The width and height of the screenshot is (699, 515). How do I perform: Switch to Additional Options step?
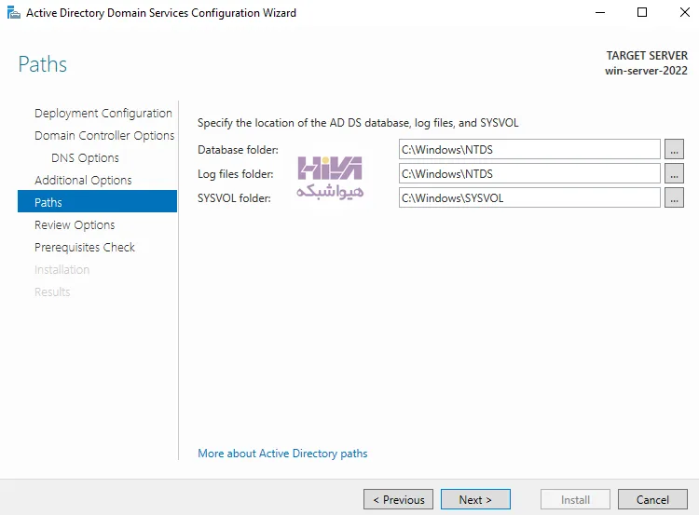(x=83, y=180)
